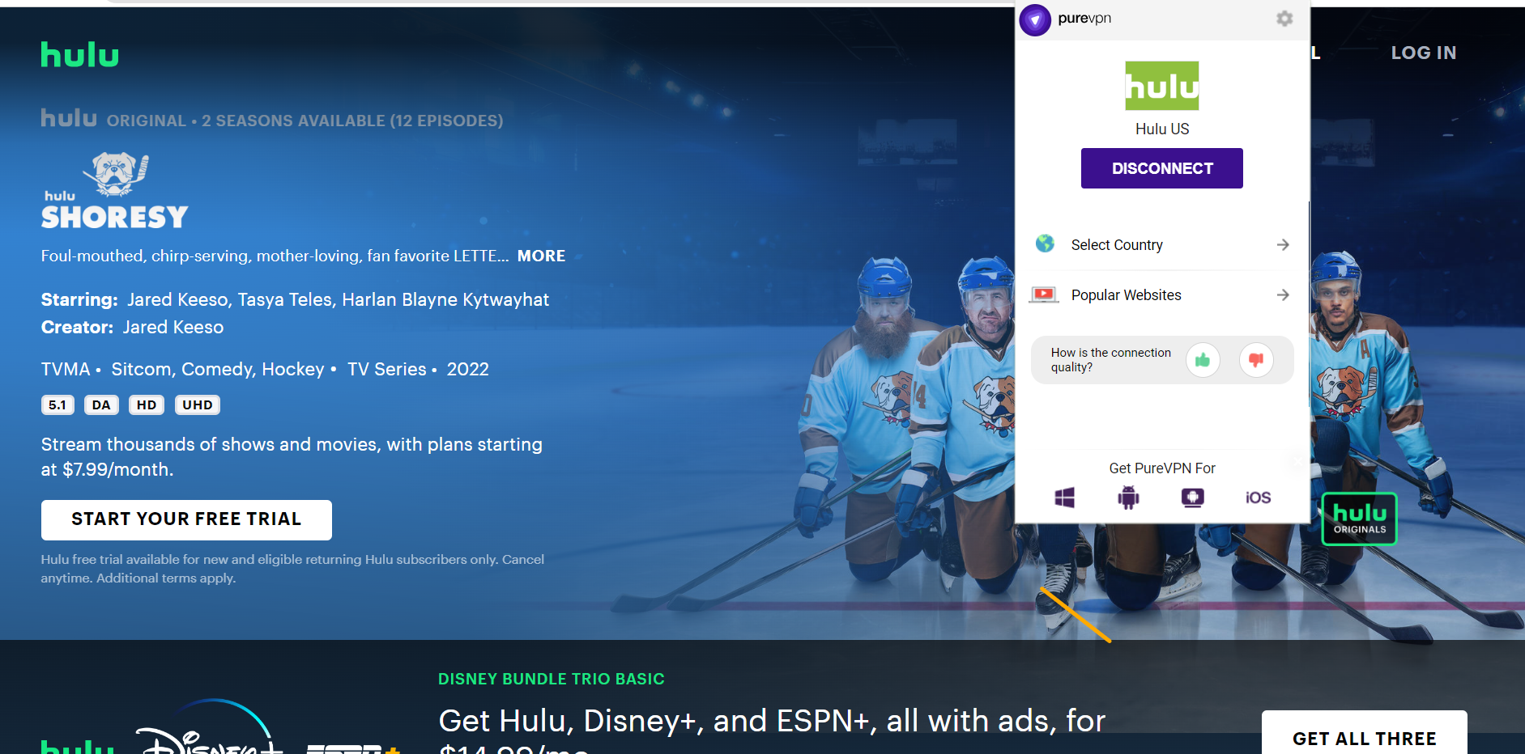1525x754 pixels.
Task: Click GET ALL THREE for the Disney bundle
Action: pyautogui.click(x=1364, y=738)
